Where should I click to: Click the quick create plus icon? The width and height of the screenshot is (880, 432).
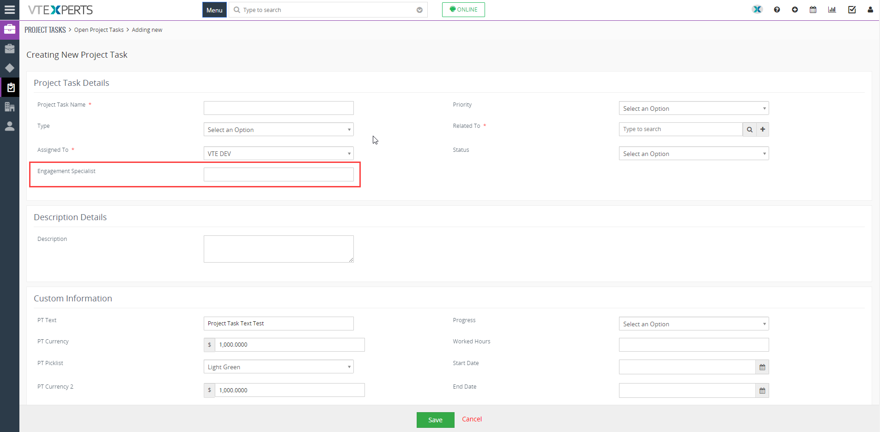coord(795,10)
